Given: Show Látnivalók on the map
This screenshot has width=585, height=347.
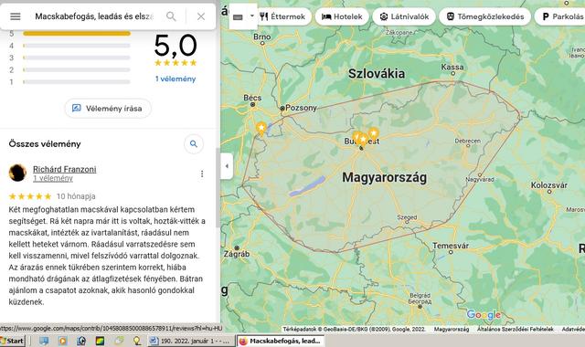Looking at the screenshot, I should [404, 16].
